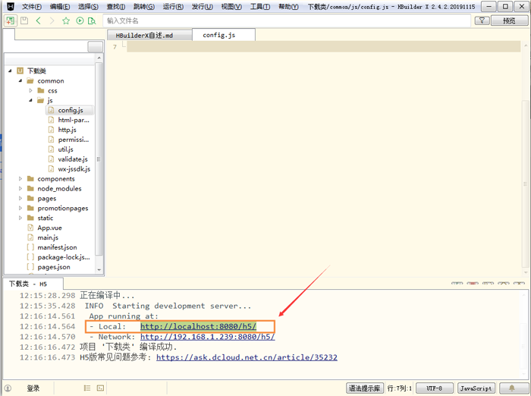Image resolution: width=531 pixels, height=396 pixels.
Task: Click the 预览 preview button
Action: (509, 20)
